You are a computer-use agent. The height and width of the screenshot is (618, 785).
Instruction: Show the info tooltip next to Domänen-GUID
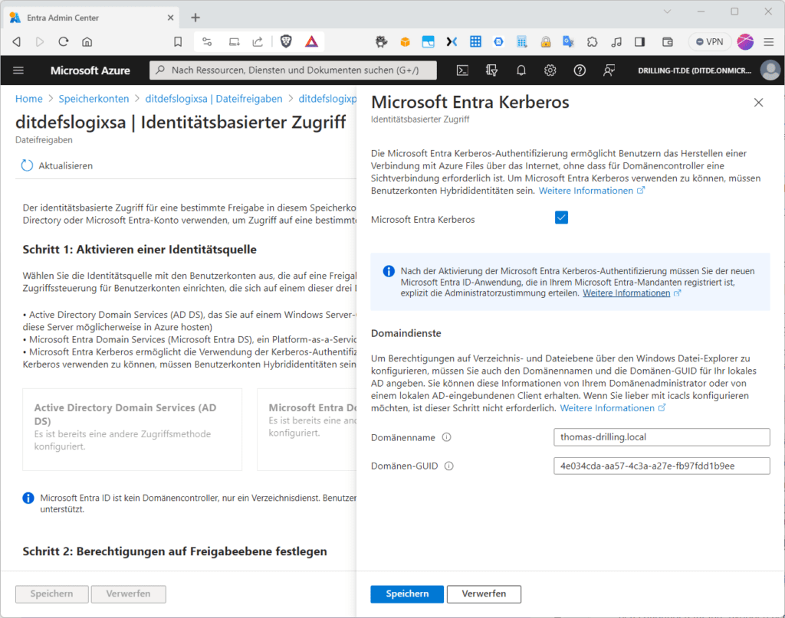point(449,466)
